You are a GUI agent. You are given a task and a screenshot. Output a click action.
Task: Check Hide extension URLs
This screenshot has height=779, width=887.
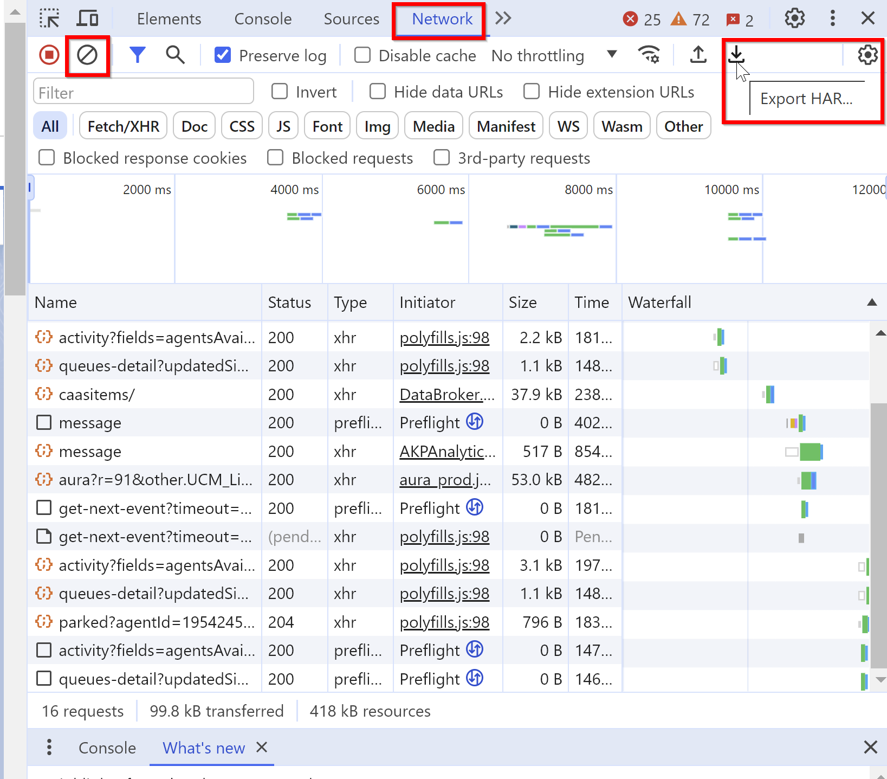(x=532, y=91)
